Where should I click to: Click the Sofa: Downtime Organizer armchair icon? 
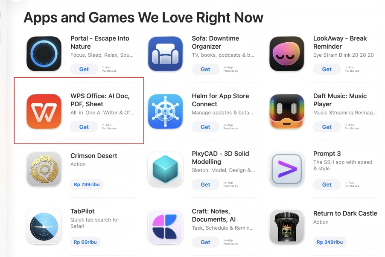point(165,54)
